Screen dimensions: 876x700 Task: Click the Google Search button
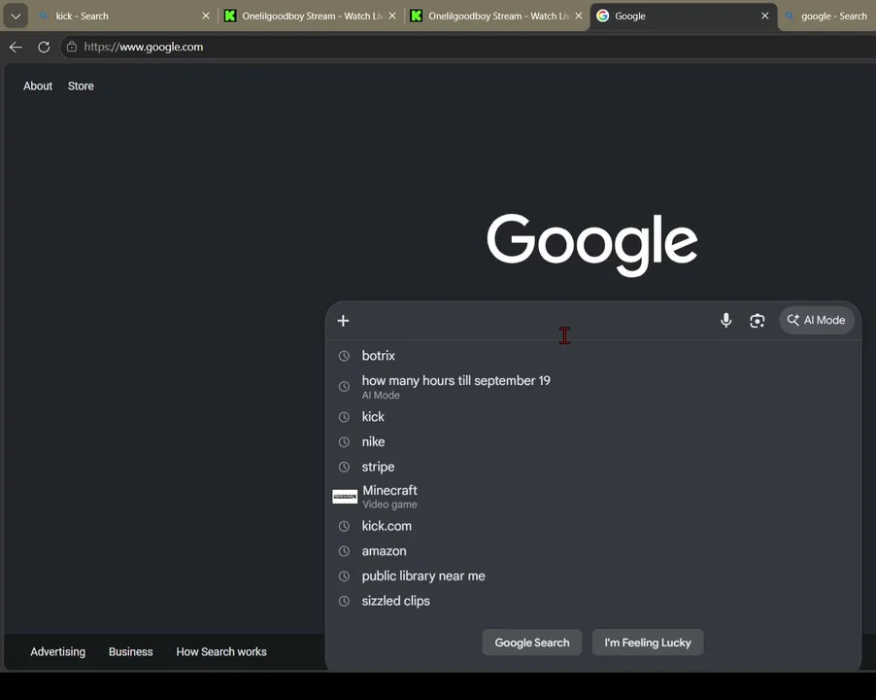pyautogui.click(x=532, y=643)
